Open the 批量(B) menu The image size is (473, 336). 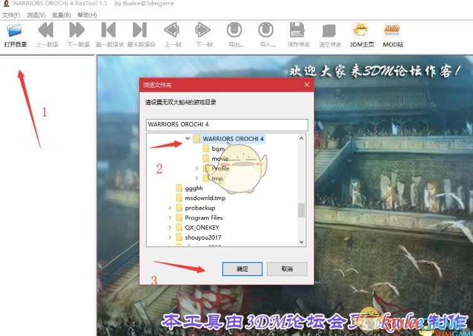tap(61, 15)
